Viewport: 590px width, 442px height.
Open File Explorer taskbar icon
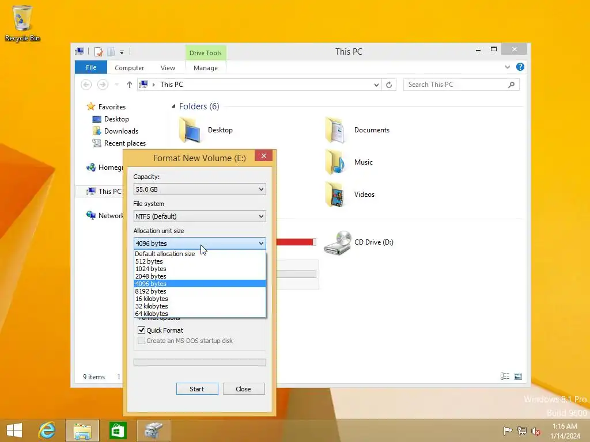pyautogui.click(x=82, y=430)
